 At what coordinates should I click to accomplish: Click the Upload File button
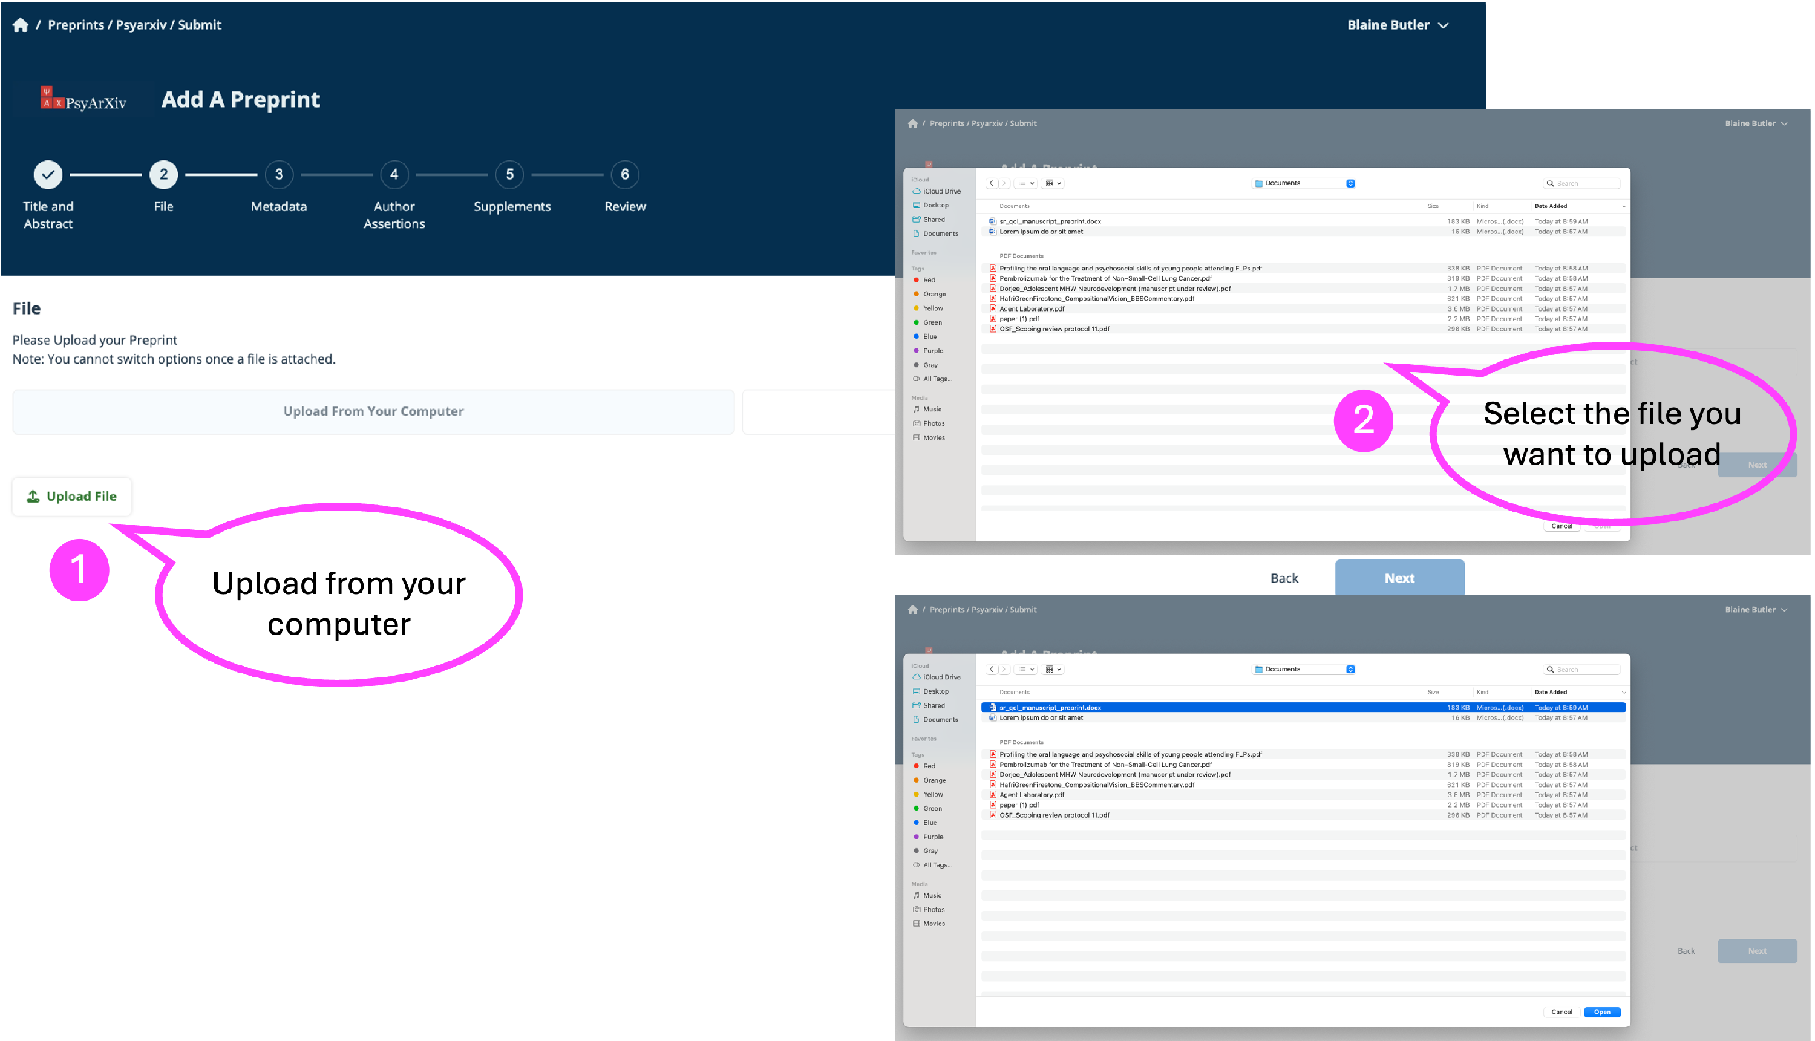[x=72, y=496]
